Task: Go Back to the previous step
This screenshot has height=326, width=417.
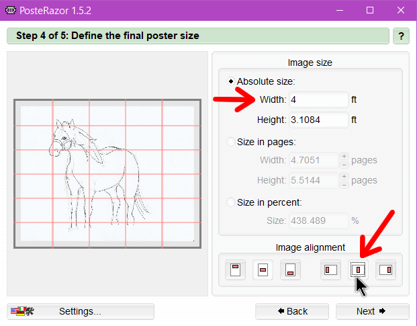Action: (x=292, y=311)
